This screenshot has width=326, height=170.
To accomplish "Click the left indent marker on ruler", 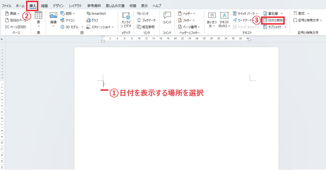I will [x=103, y=40].
